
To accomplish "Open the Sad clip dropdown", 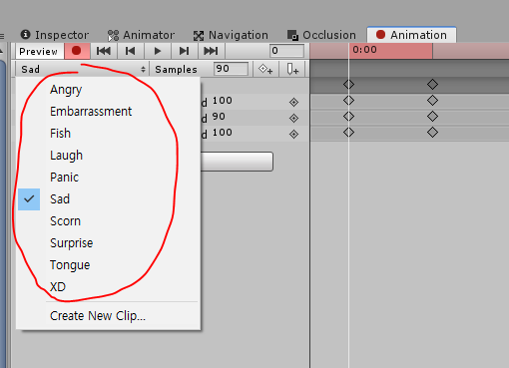I will [82, 69].
